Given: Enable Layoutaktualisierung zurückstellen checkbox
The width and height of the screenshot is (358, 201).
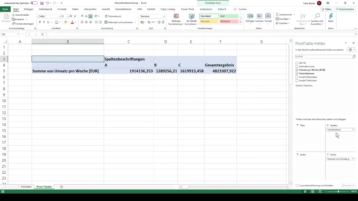Looking at the screenshot, I should 297,185.
